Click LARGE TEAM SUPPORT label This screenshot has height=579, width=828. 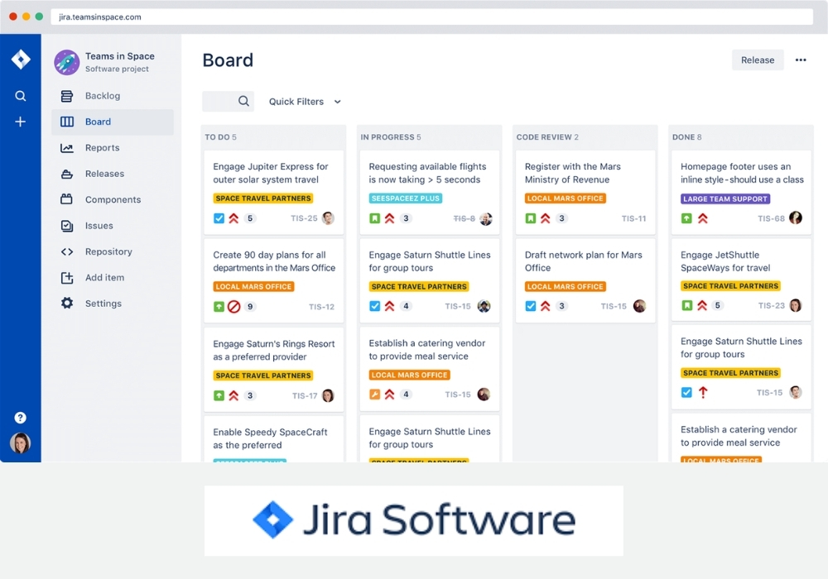(725, 199)
